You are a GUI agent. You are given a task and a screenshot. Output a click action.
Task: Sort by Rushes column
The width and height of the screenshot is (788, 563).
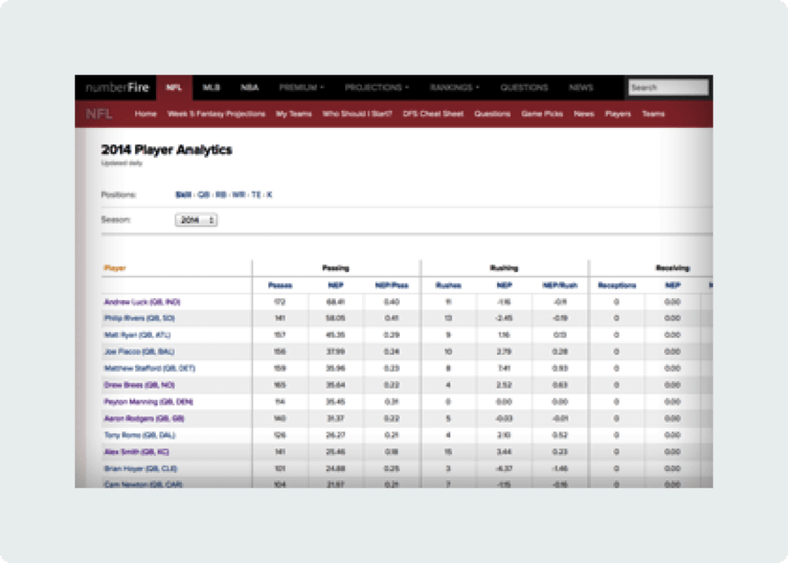448,286
